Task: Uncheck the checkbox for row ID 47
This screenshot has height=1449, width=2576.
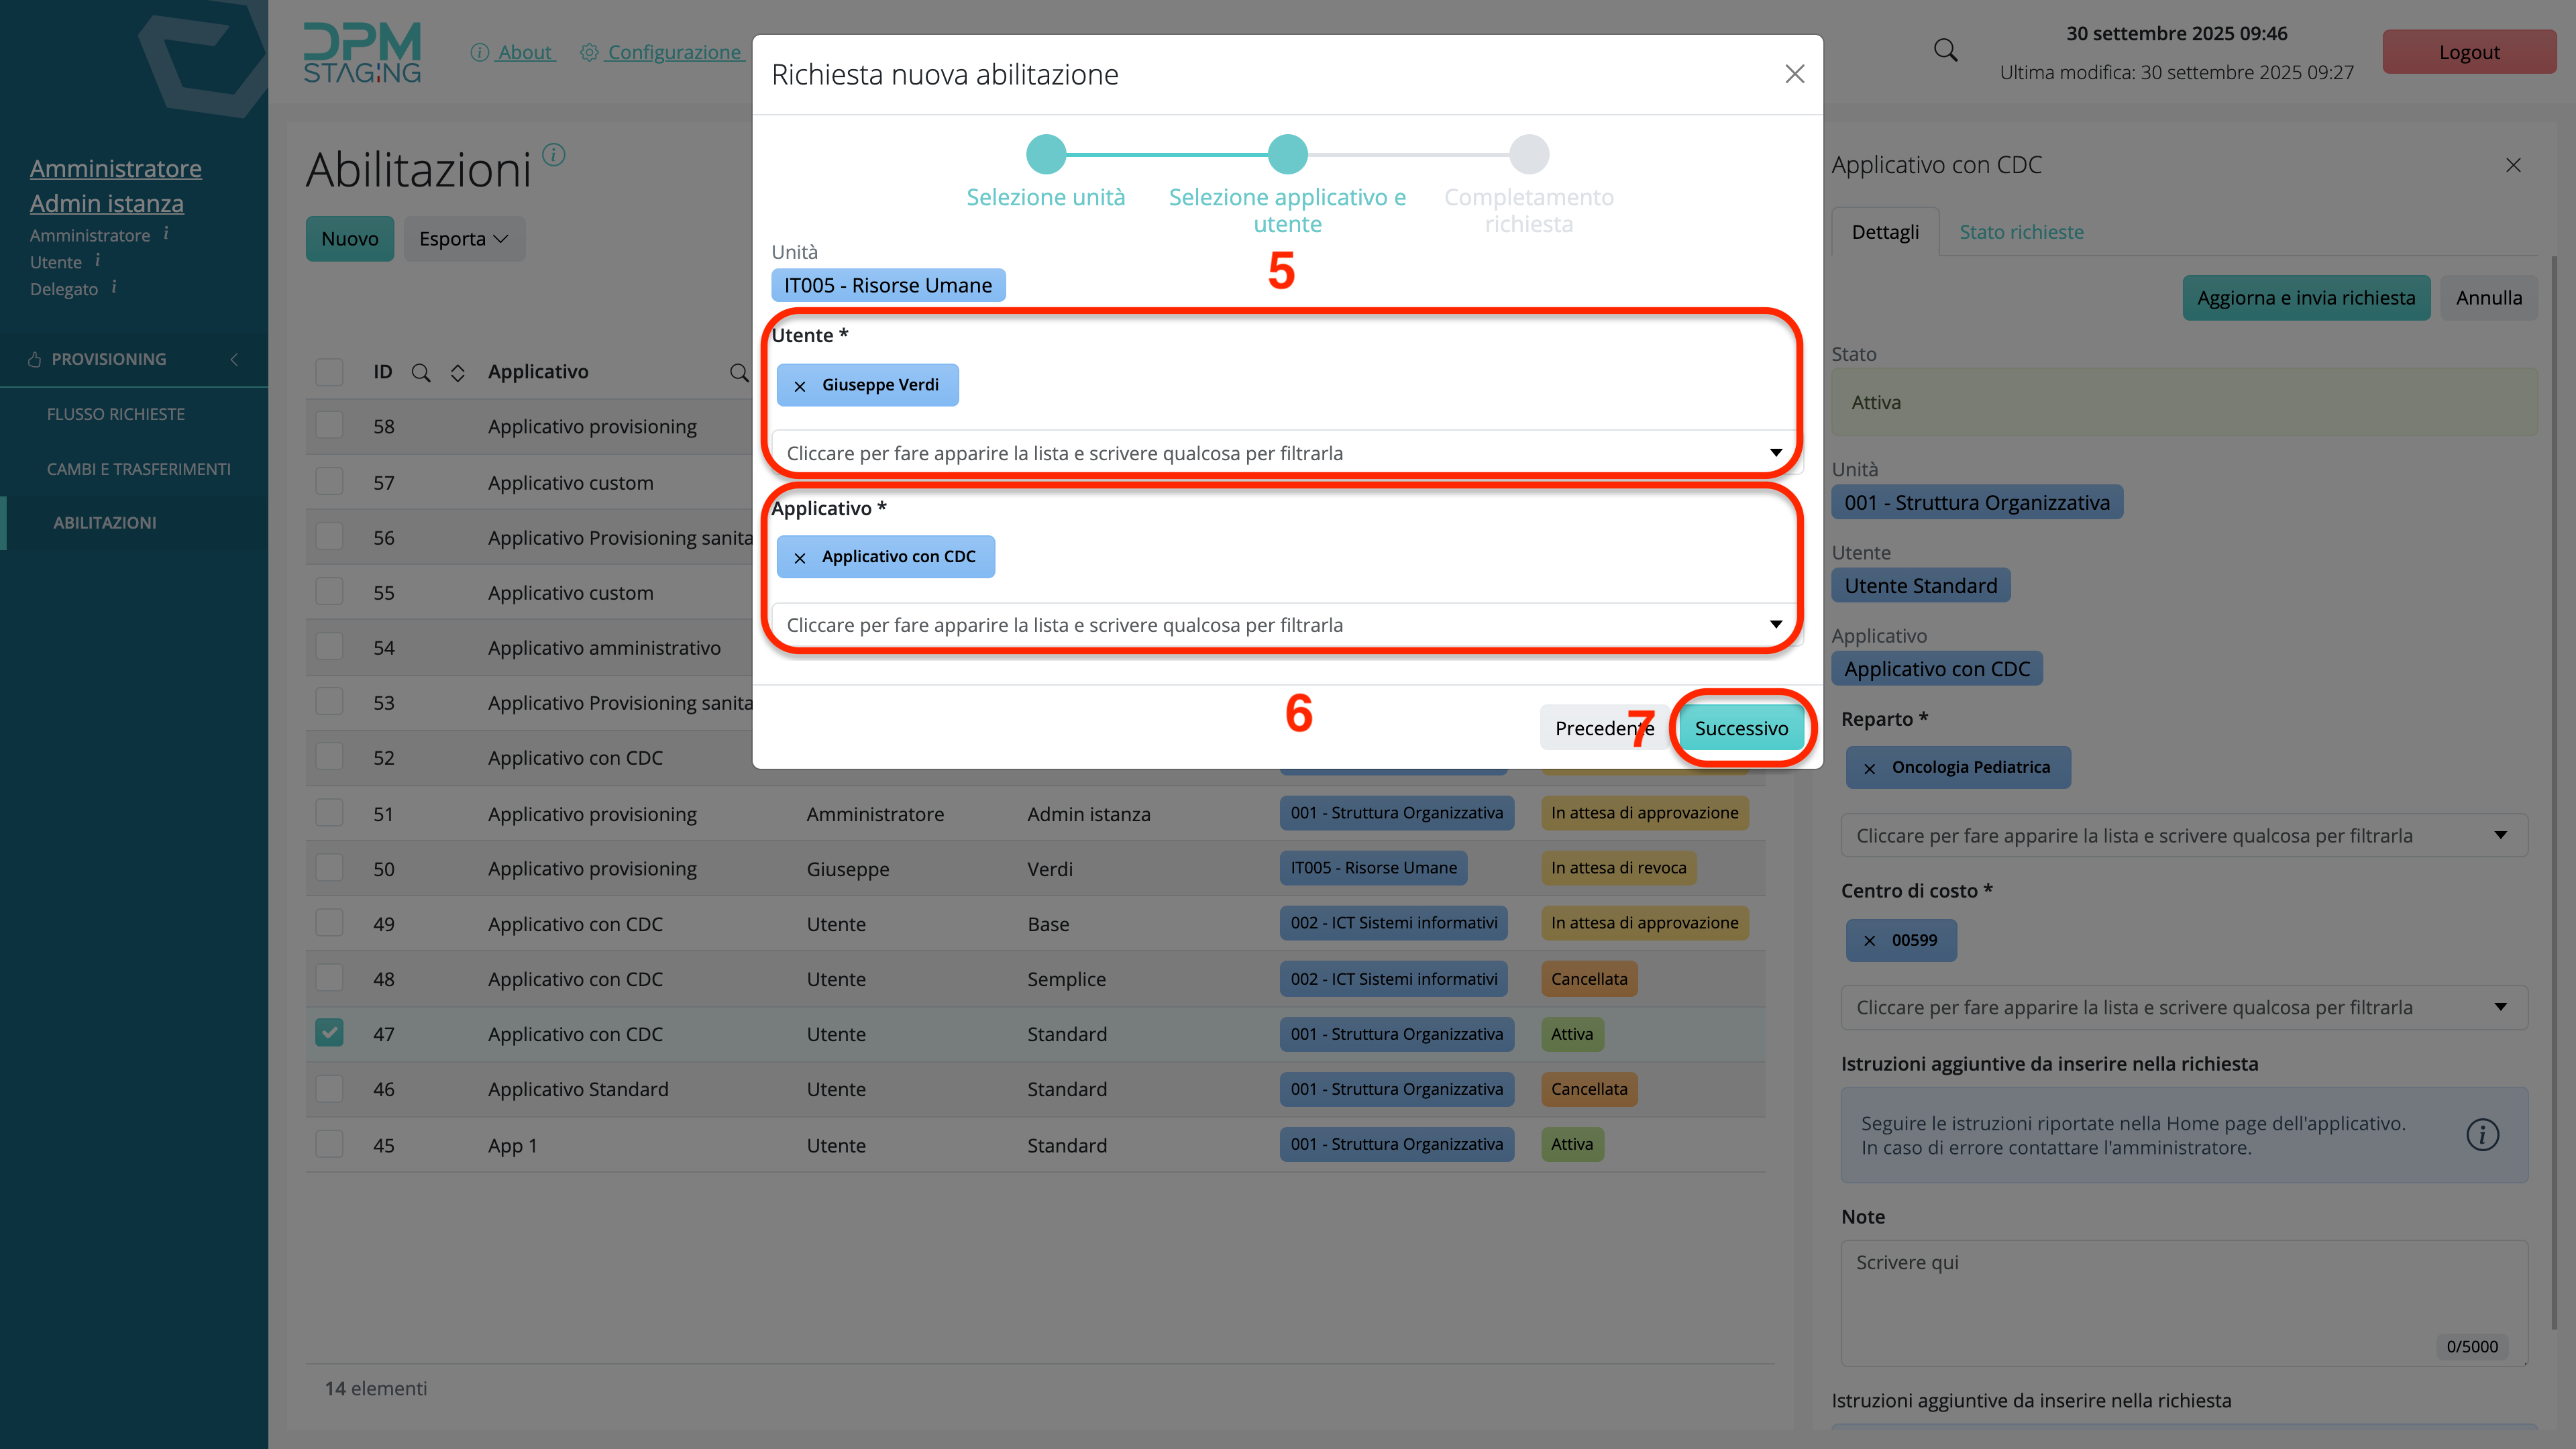Action: pos(329,1033)
